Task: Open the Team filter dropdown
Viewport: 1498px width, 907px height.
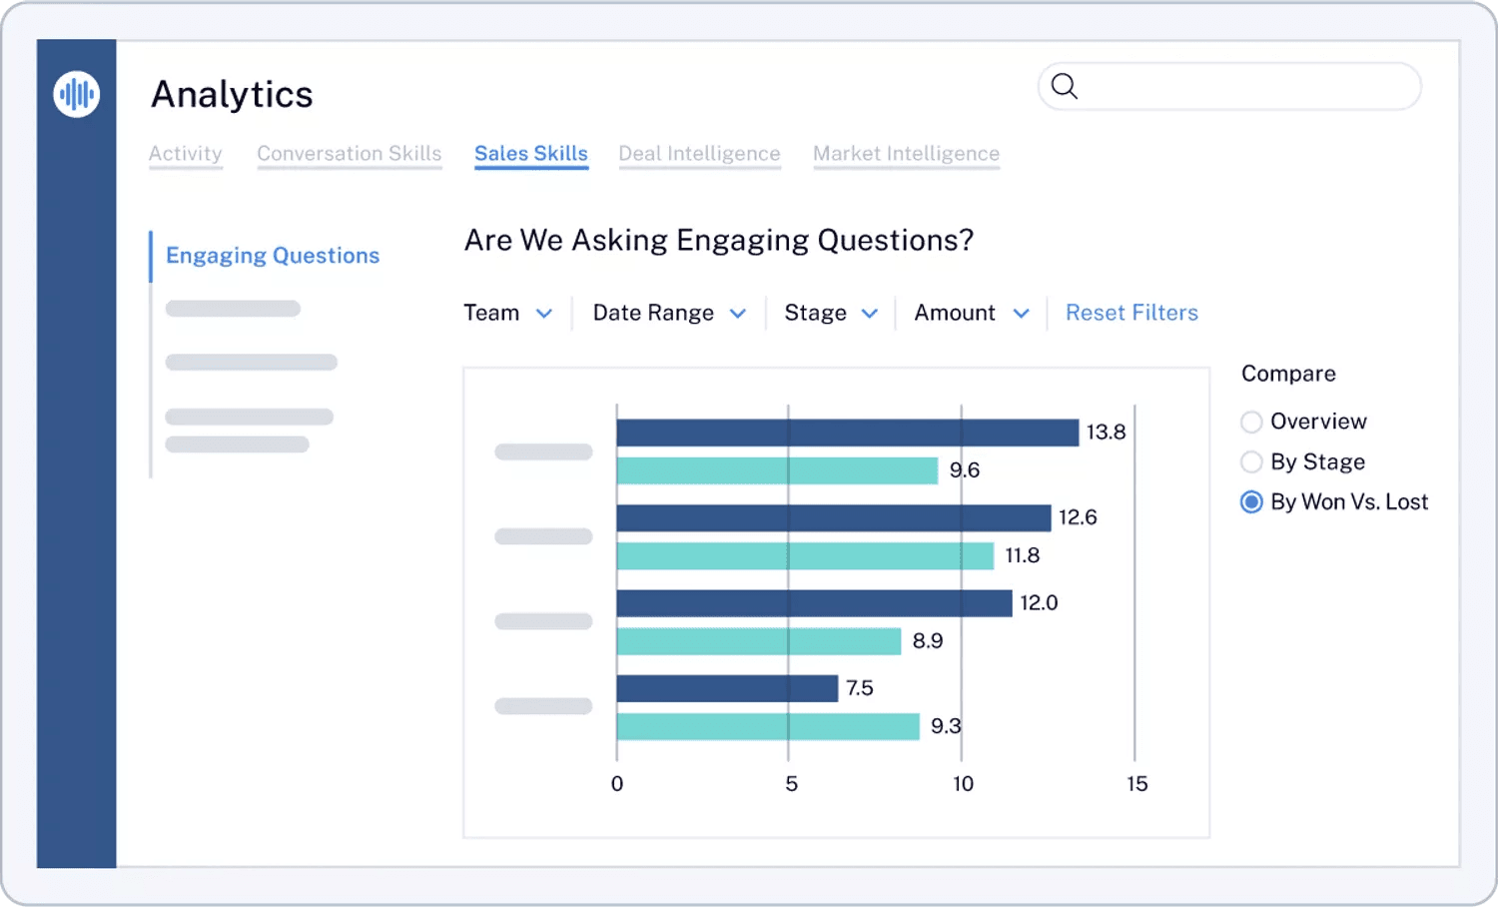Action: [508, 313]
